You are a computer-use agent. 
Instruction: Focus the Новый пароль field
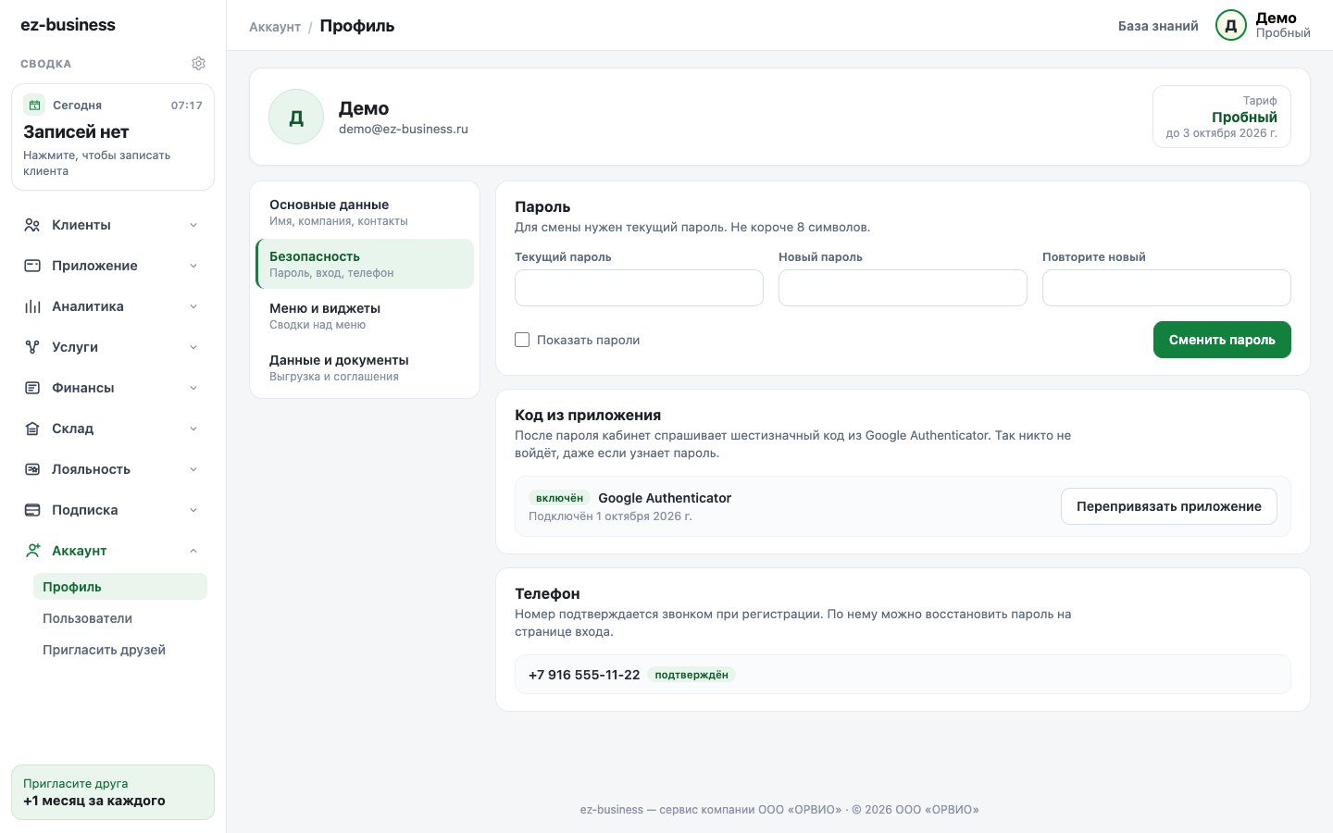pyautogui.click(x=903, y=288)
